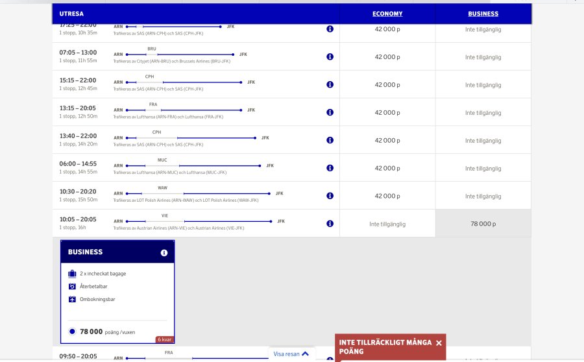Dismiss the 'Inte tillräckligt många poäng' alert
584x362 pixels.
point(439,343)
